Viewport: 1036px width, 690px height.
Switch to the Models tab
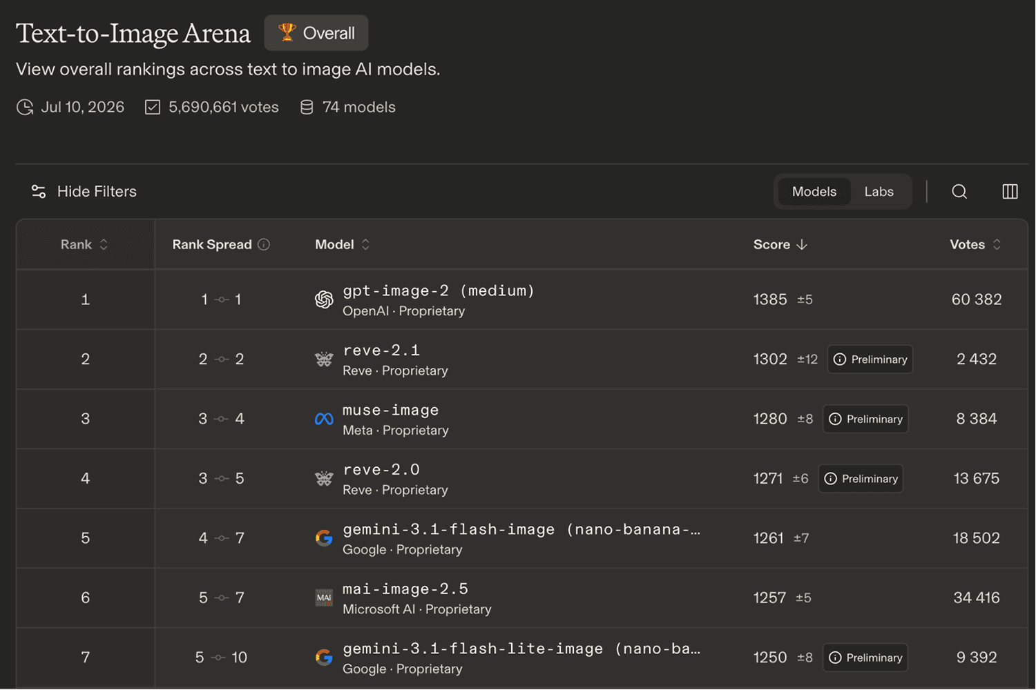coord(814,192)
